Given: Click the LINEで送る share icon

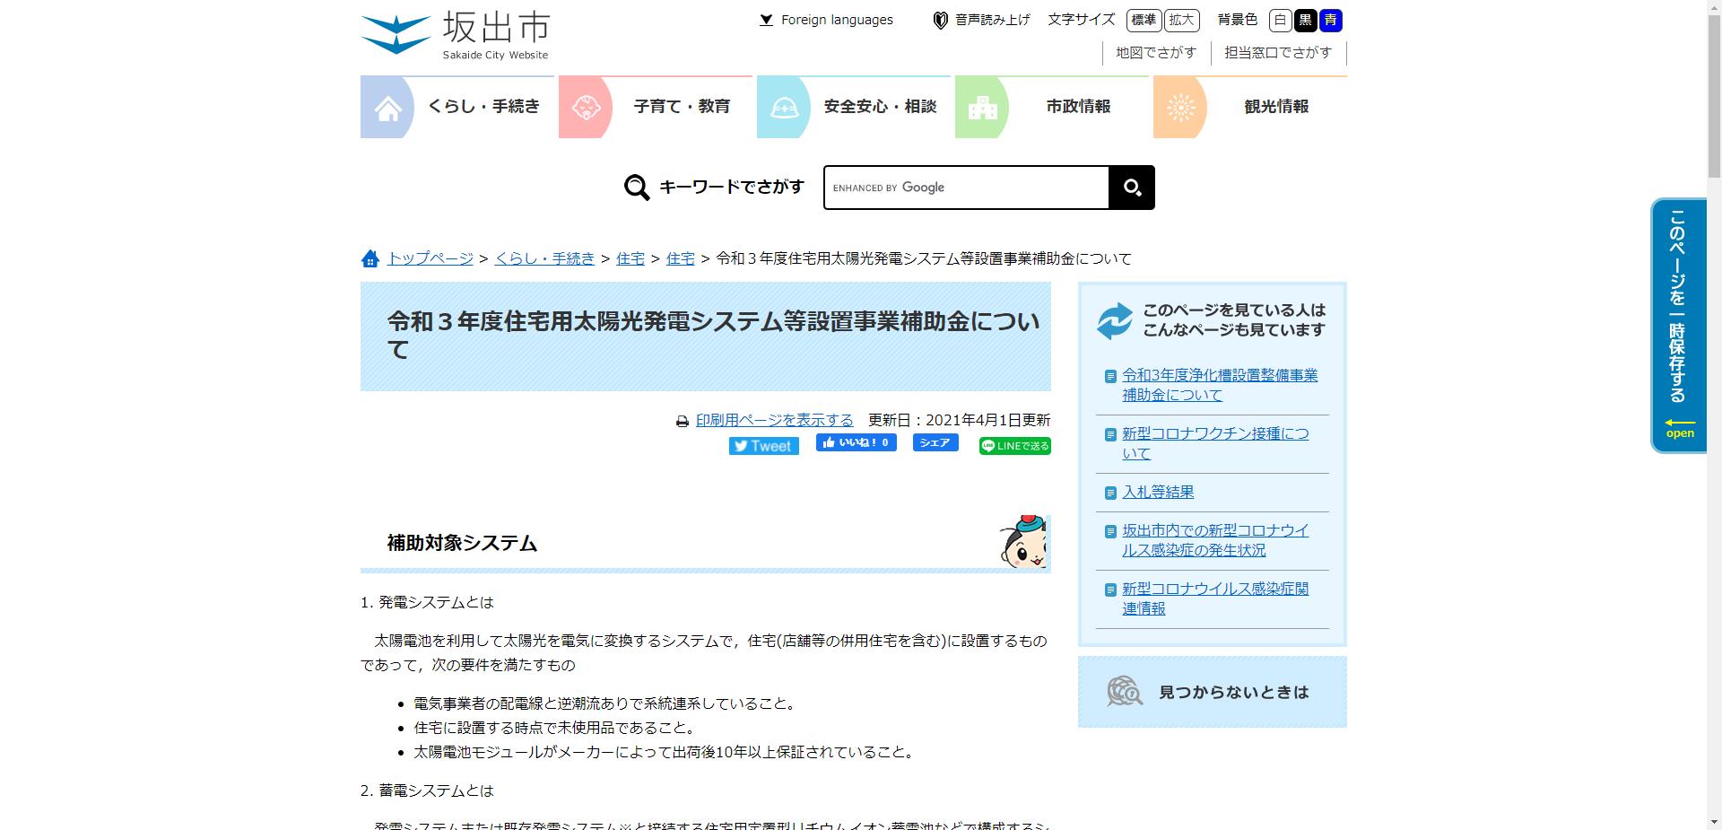Looking at the screenshot, I should (x=987, y=445).
